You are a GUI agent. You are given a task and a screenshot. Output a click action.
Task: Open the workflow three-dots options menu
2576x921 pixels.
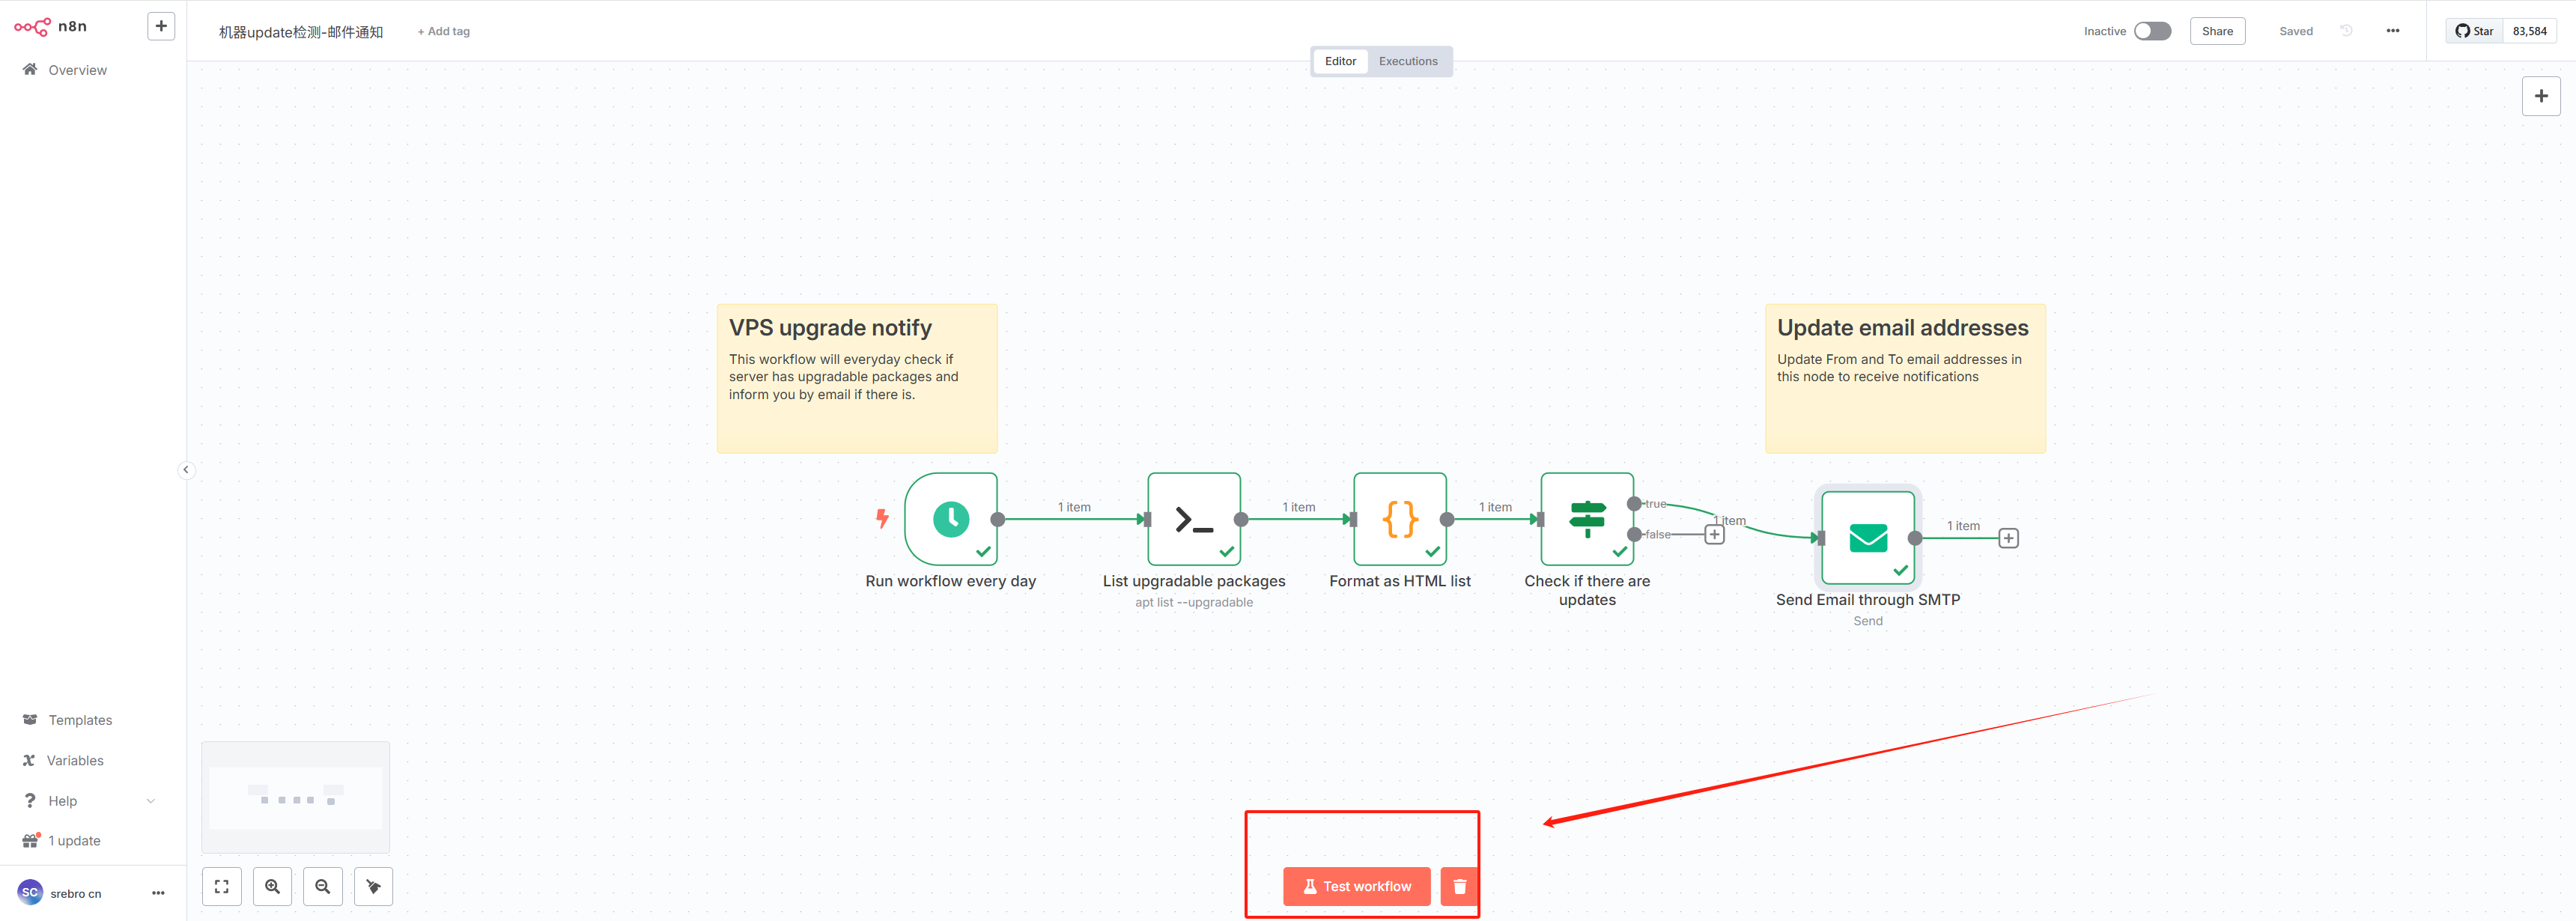(2392, 31)
